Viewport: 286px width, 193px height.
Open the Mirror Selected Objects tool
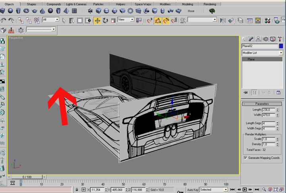point(223,20)
